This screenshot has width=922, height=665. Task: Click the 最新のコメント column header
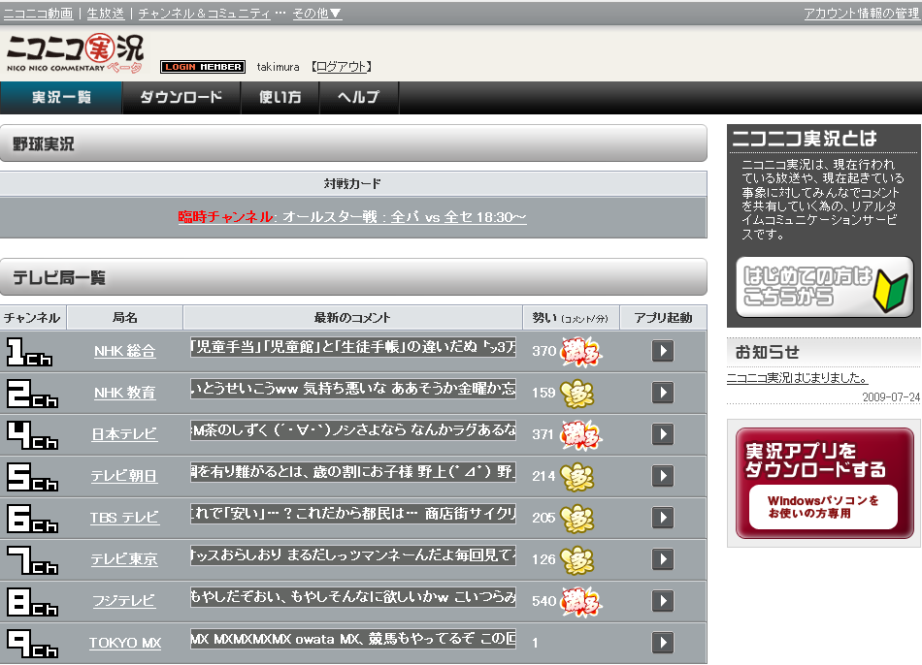(x=352, y=318)
